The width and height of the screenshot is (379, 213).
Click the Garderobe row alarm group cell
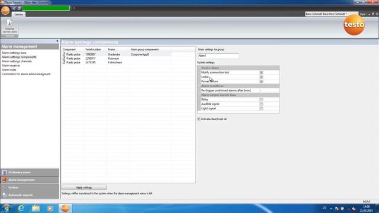[150, 54]
